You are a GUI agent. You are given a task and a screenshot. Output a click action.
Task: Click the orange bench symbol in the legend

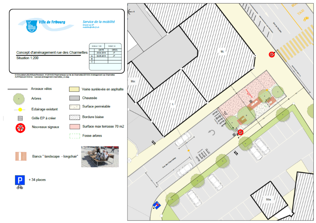tap(21, 156)
